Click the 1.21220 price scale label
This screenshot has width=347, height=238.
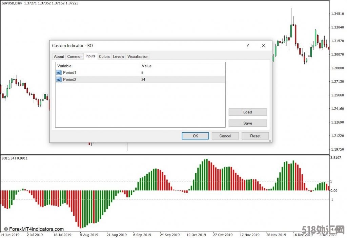click(x=338, y=136)
